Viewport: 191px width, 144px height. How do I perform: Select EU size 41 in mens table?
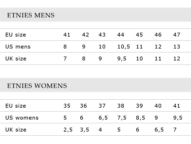(67, 35)
